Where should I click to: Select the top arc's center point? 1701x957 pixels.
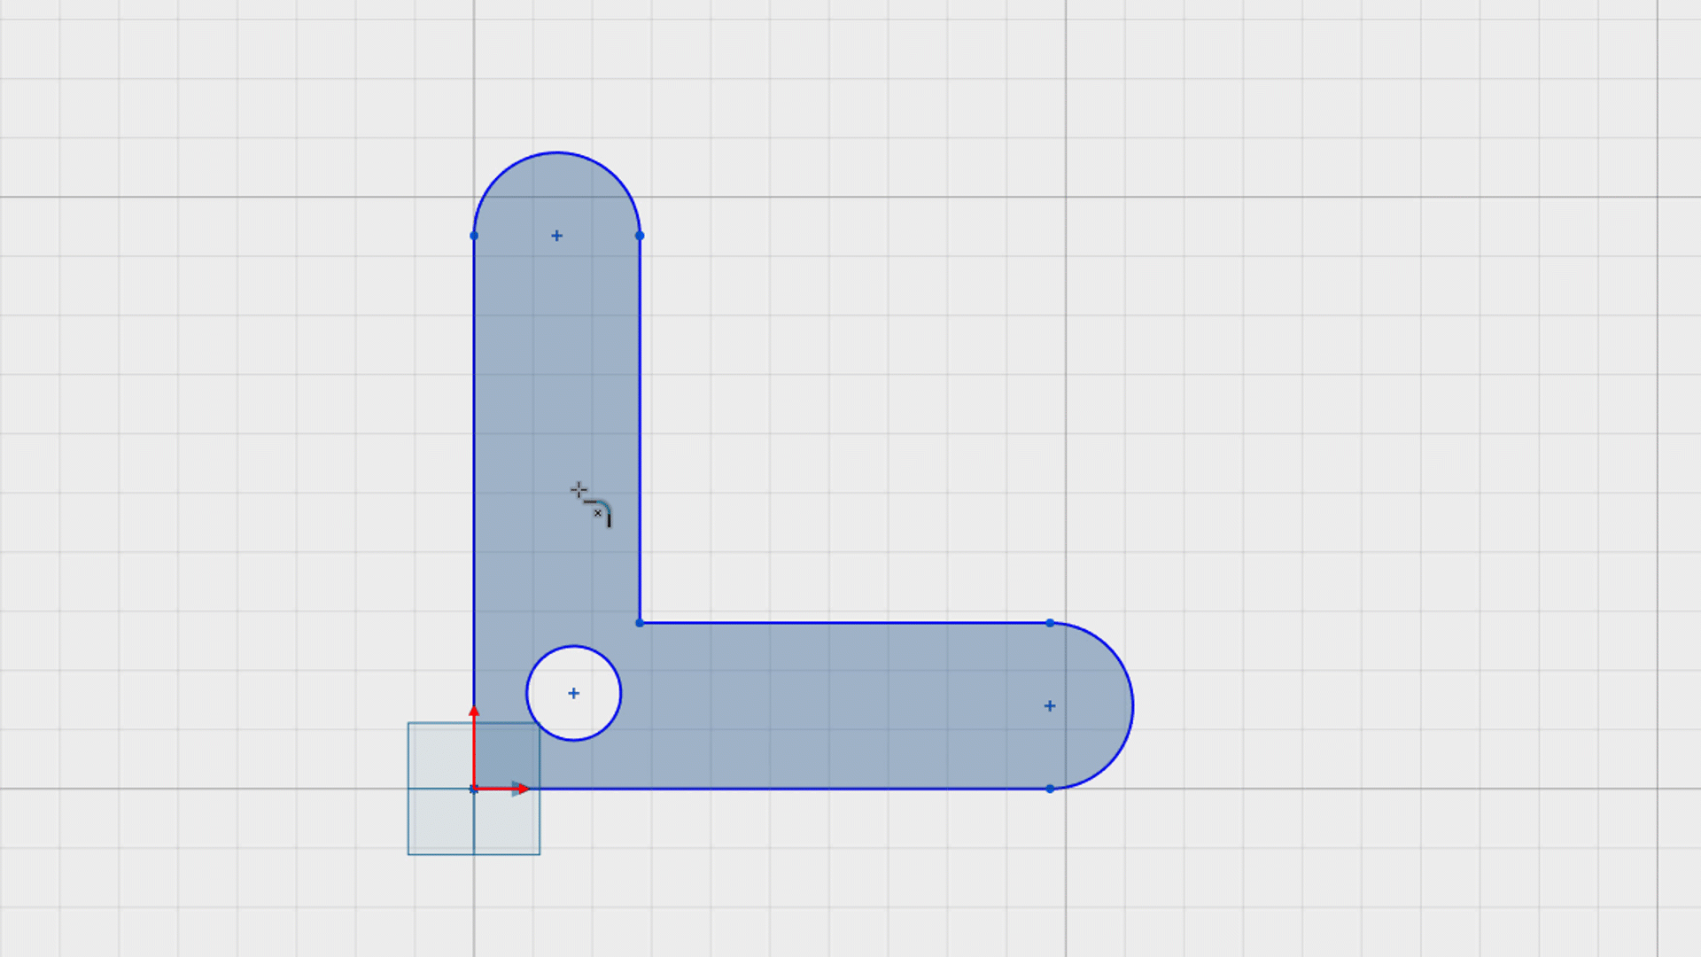[x=556, y=236]
